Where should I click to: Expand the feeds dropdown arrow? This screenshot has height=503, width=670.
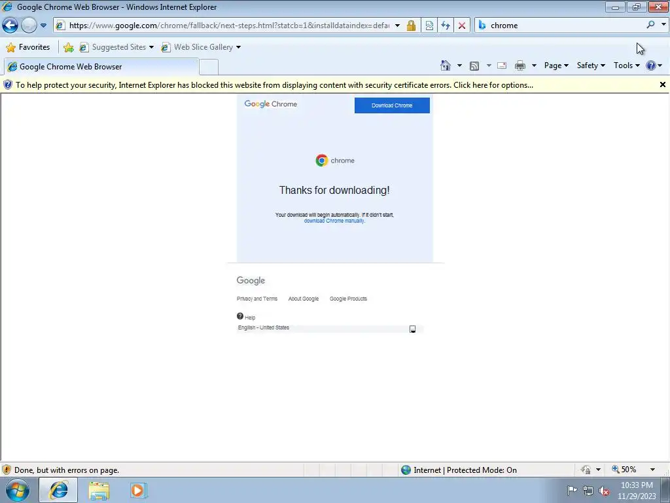(489, 65)
